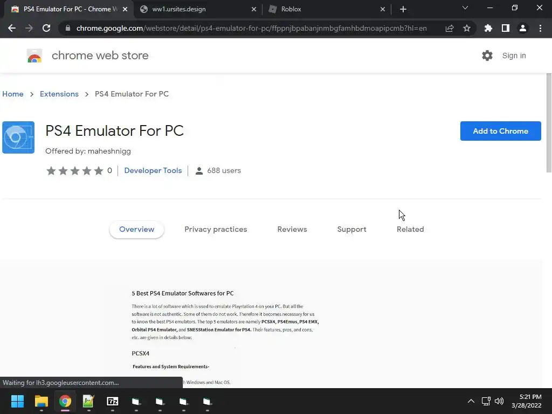Open Developer Tools category link
Screen dimensions: 552x414
[x=153, y=170]
